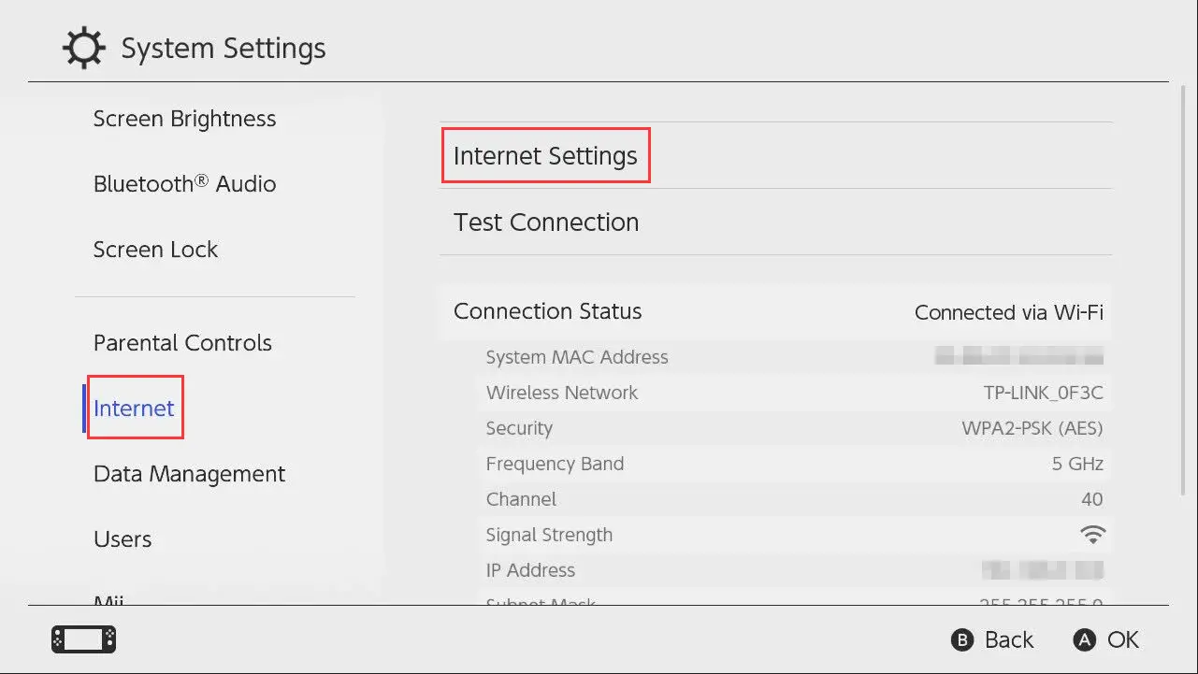The image size is (1198, 674).
Task: Open Data Management settings
Action: click(189, 474)
